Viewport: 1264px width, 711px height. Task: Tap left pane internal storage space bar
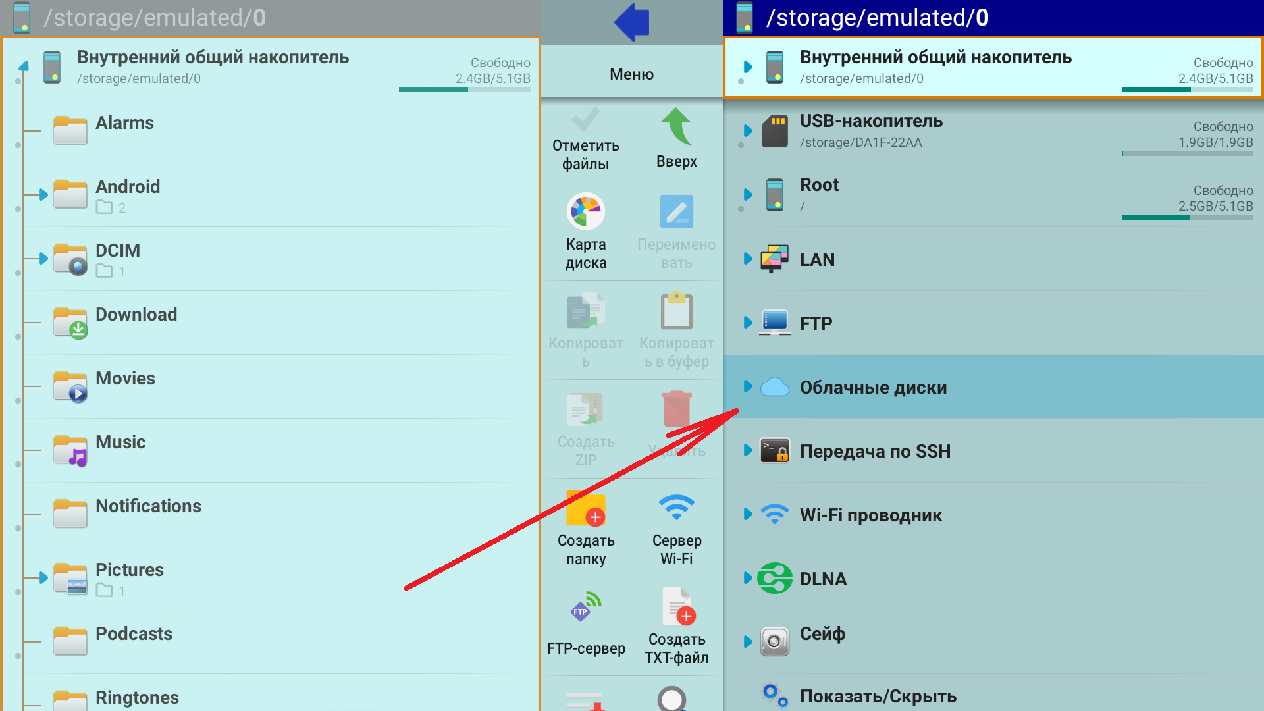[x=465, y=90]
